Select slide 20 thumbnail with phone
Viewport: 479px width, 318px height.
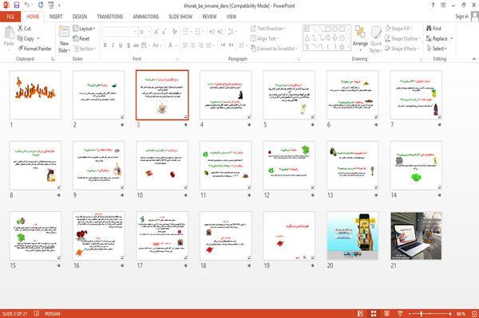[x=353, y=236]
